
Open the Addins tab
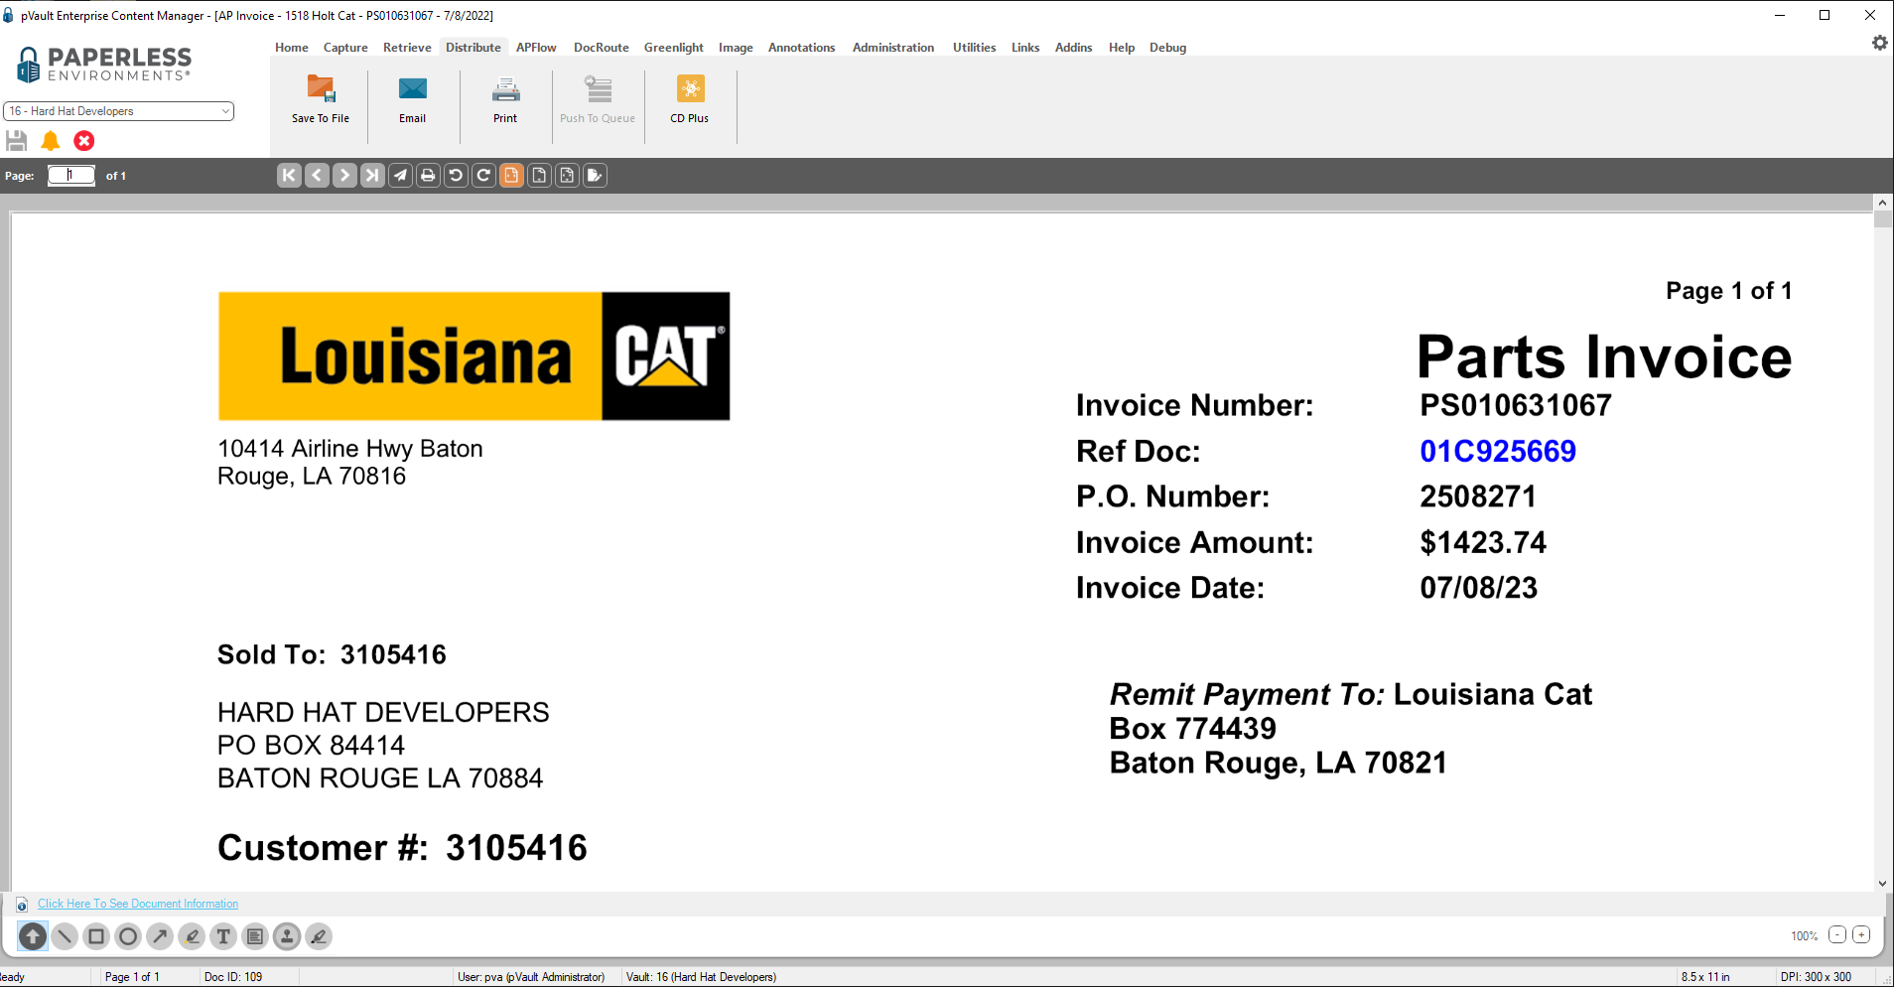pyautogui.click(x=1073, y=48)
